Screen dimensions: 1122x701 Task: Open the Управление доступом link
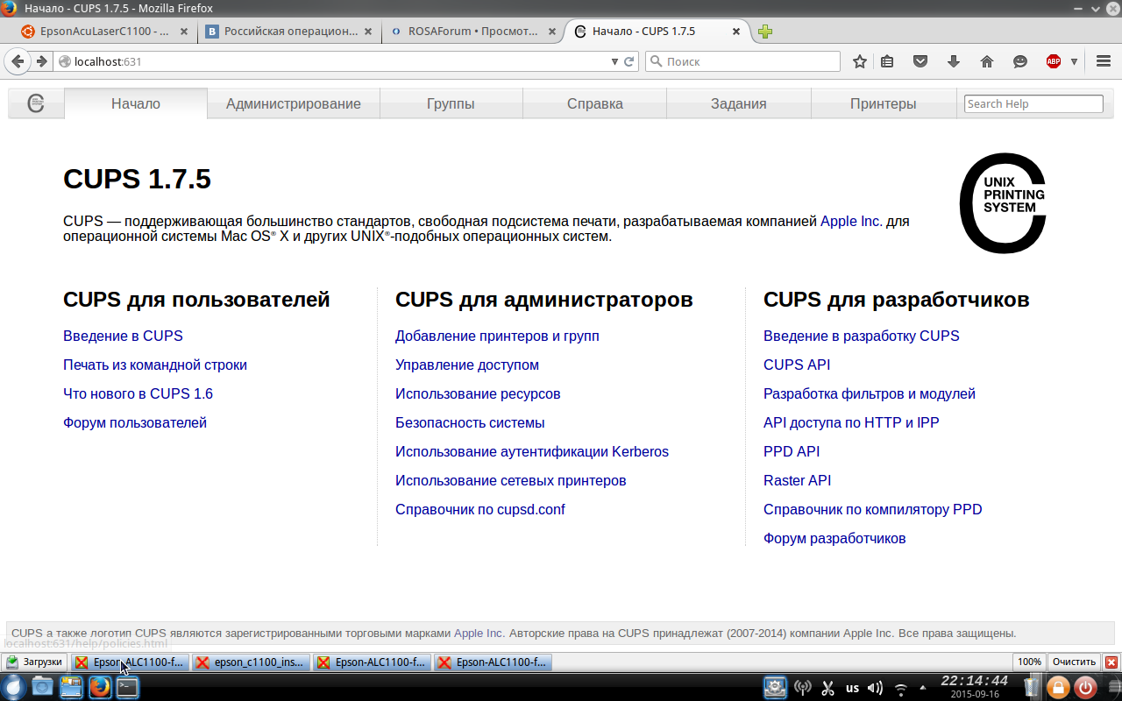point(467,365)
